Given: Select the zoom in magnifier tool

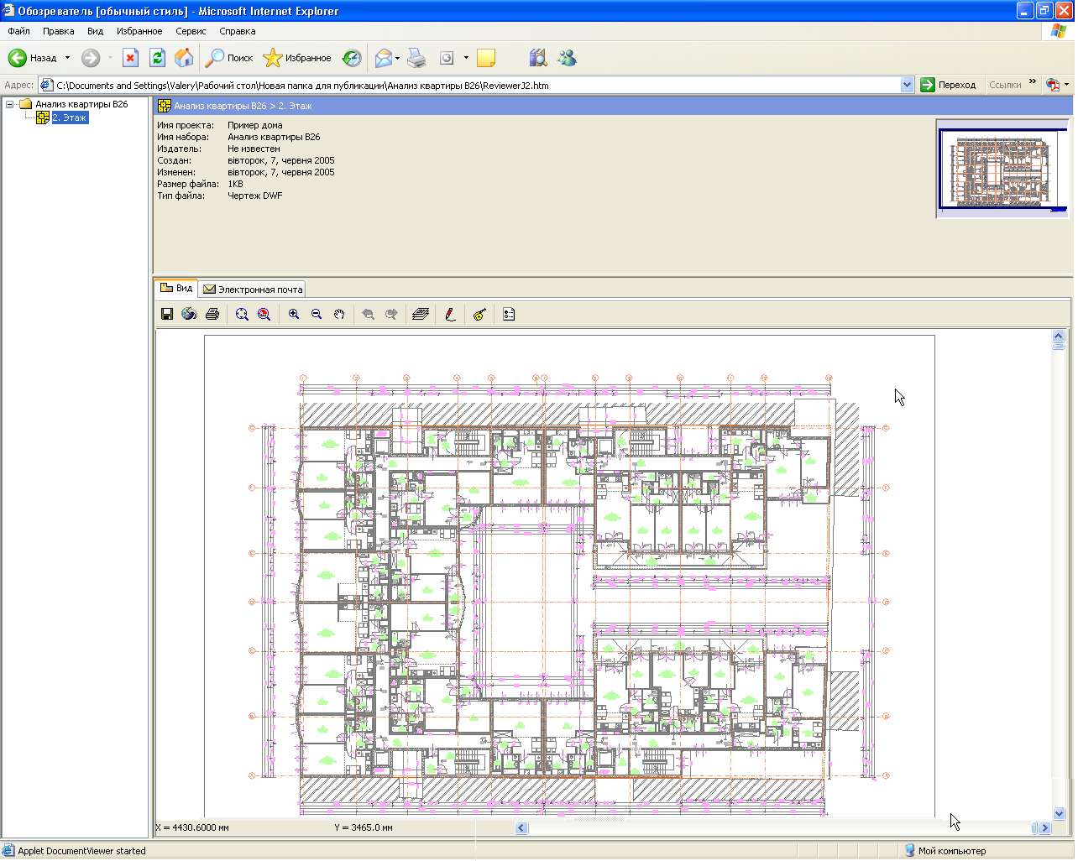Looking at the screenshot, I should point(294,315).
